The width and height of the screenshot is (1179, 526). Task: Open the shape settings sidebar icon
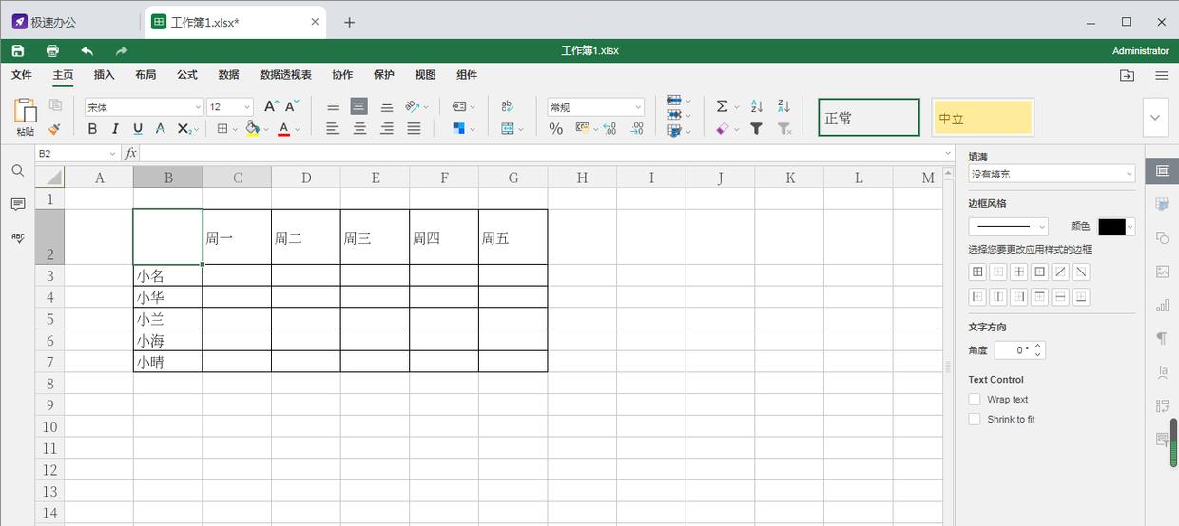pos(1162,237)
